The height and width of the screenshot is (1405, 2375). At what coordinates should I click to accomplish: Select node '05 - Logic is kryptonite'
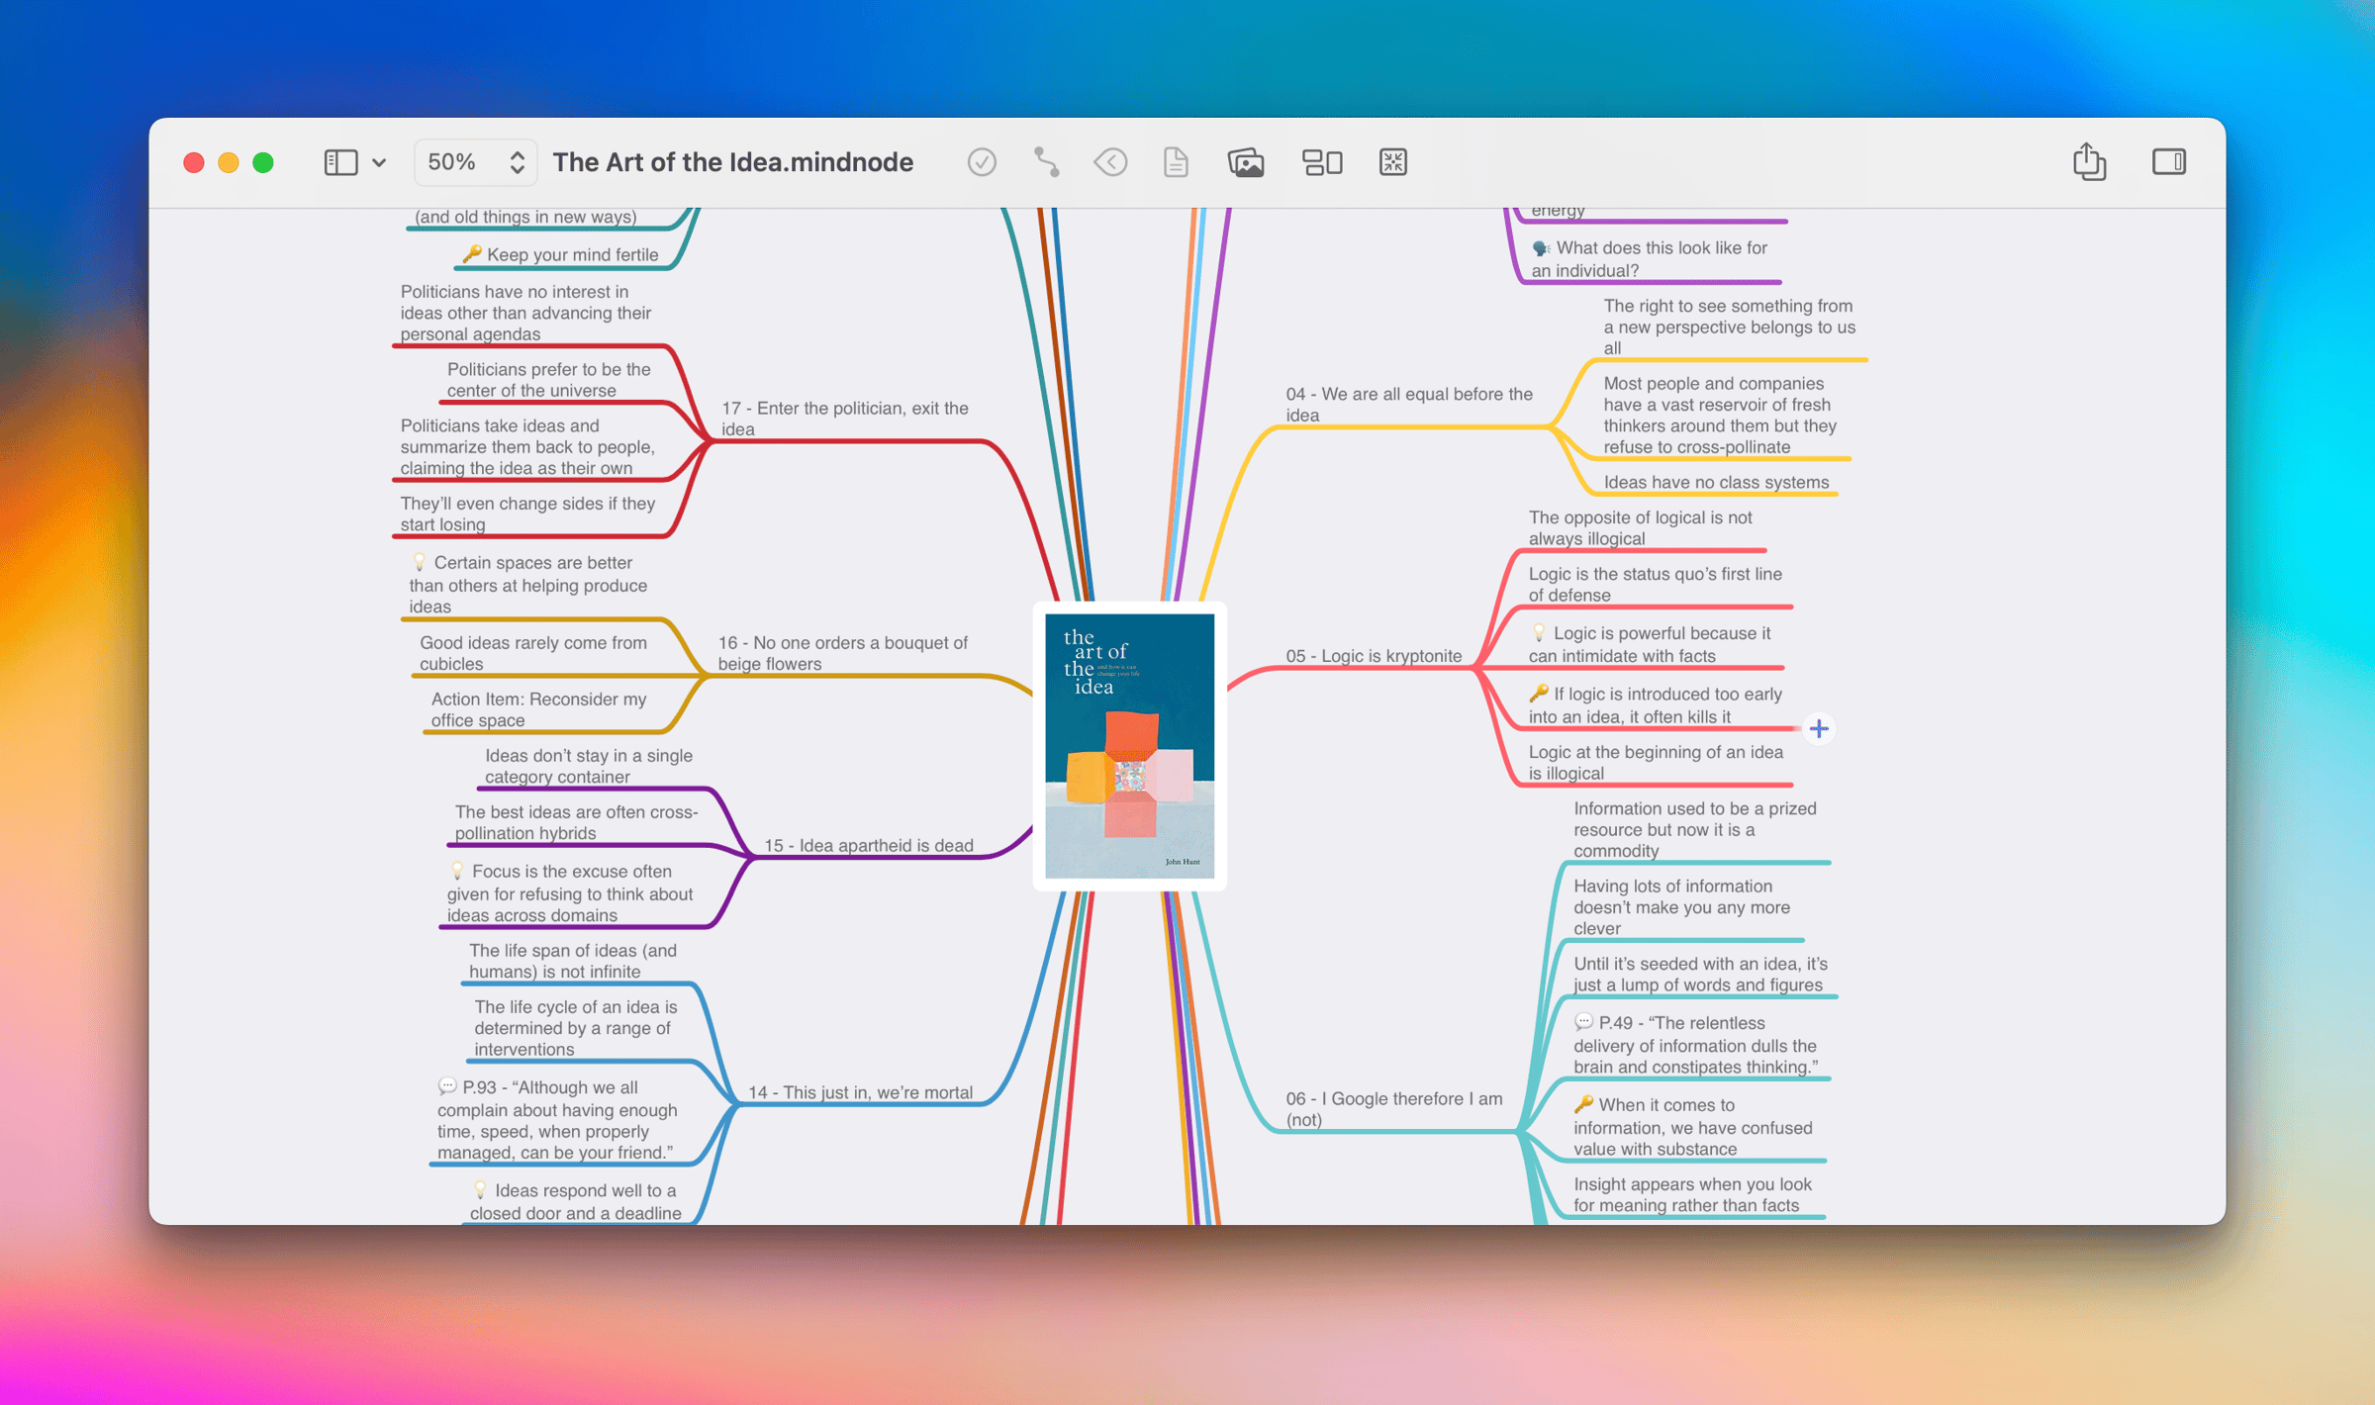1373,656
